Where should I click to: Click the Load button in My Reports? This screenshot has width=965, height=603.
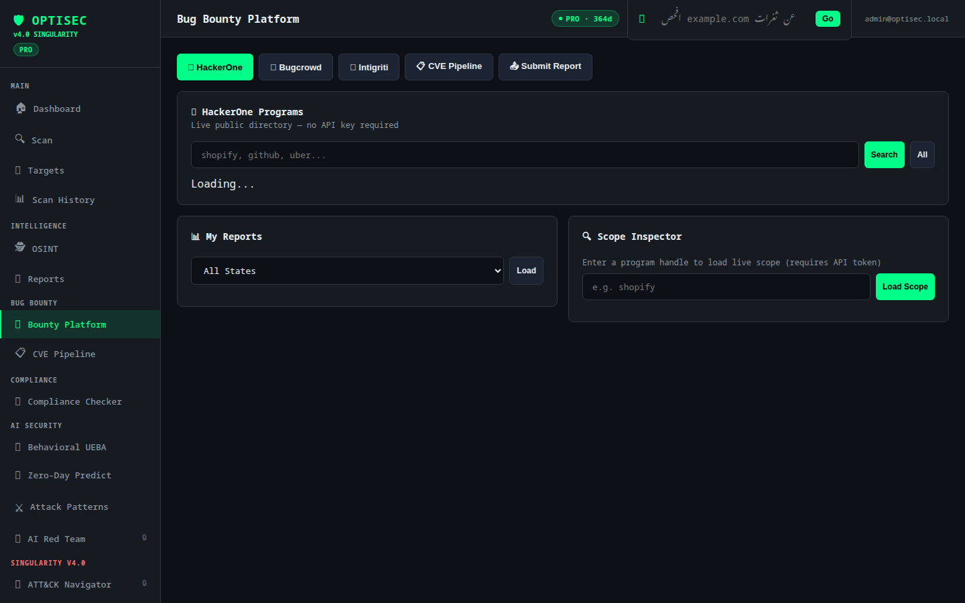coord(526,271)
